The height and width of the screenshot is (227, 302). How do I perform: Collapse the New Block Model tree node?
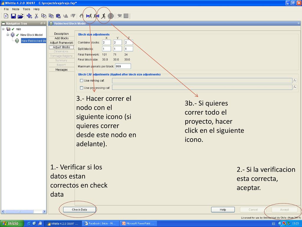pyautogui.click(x=8, y=35)
